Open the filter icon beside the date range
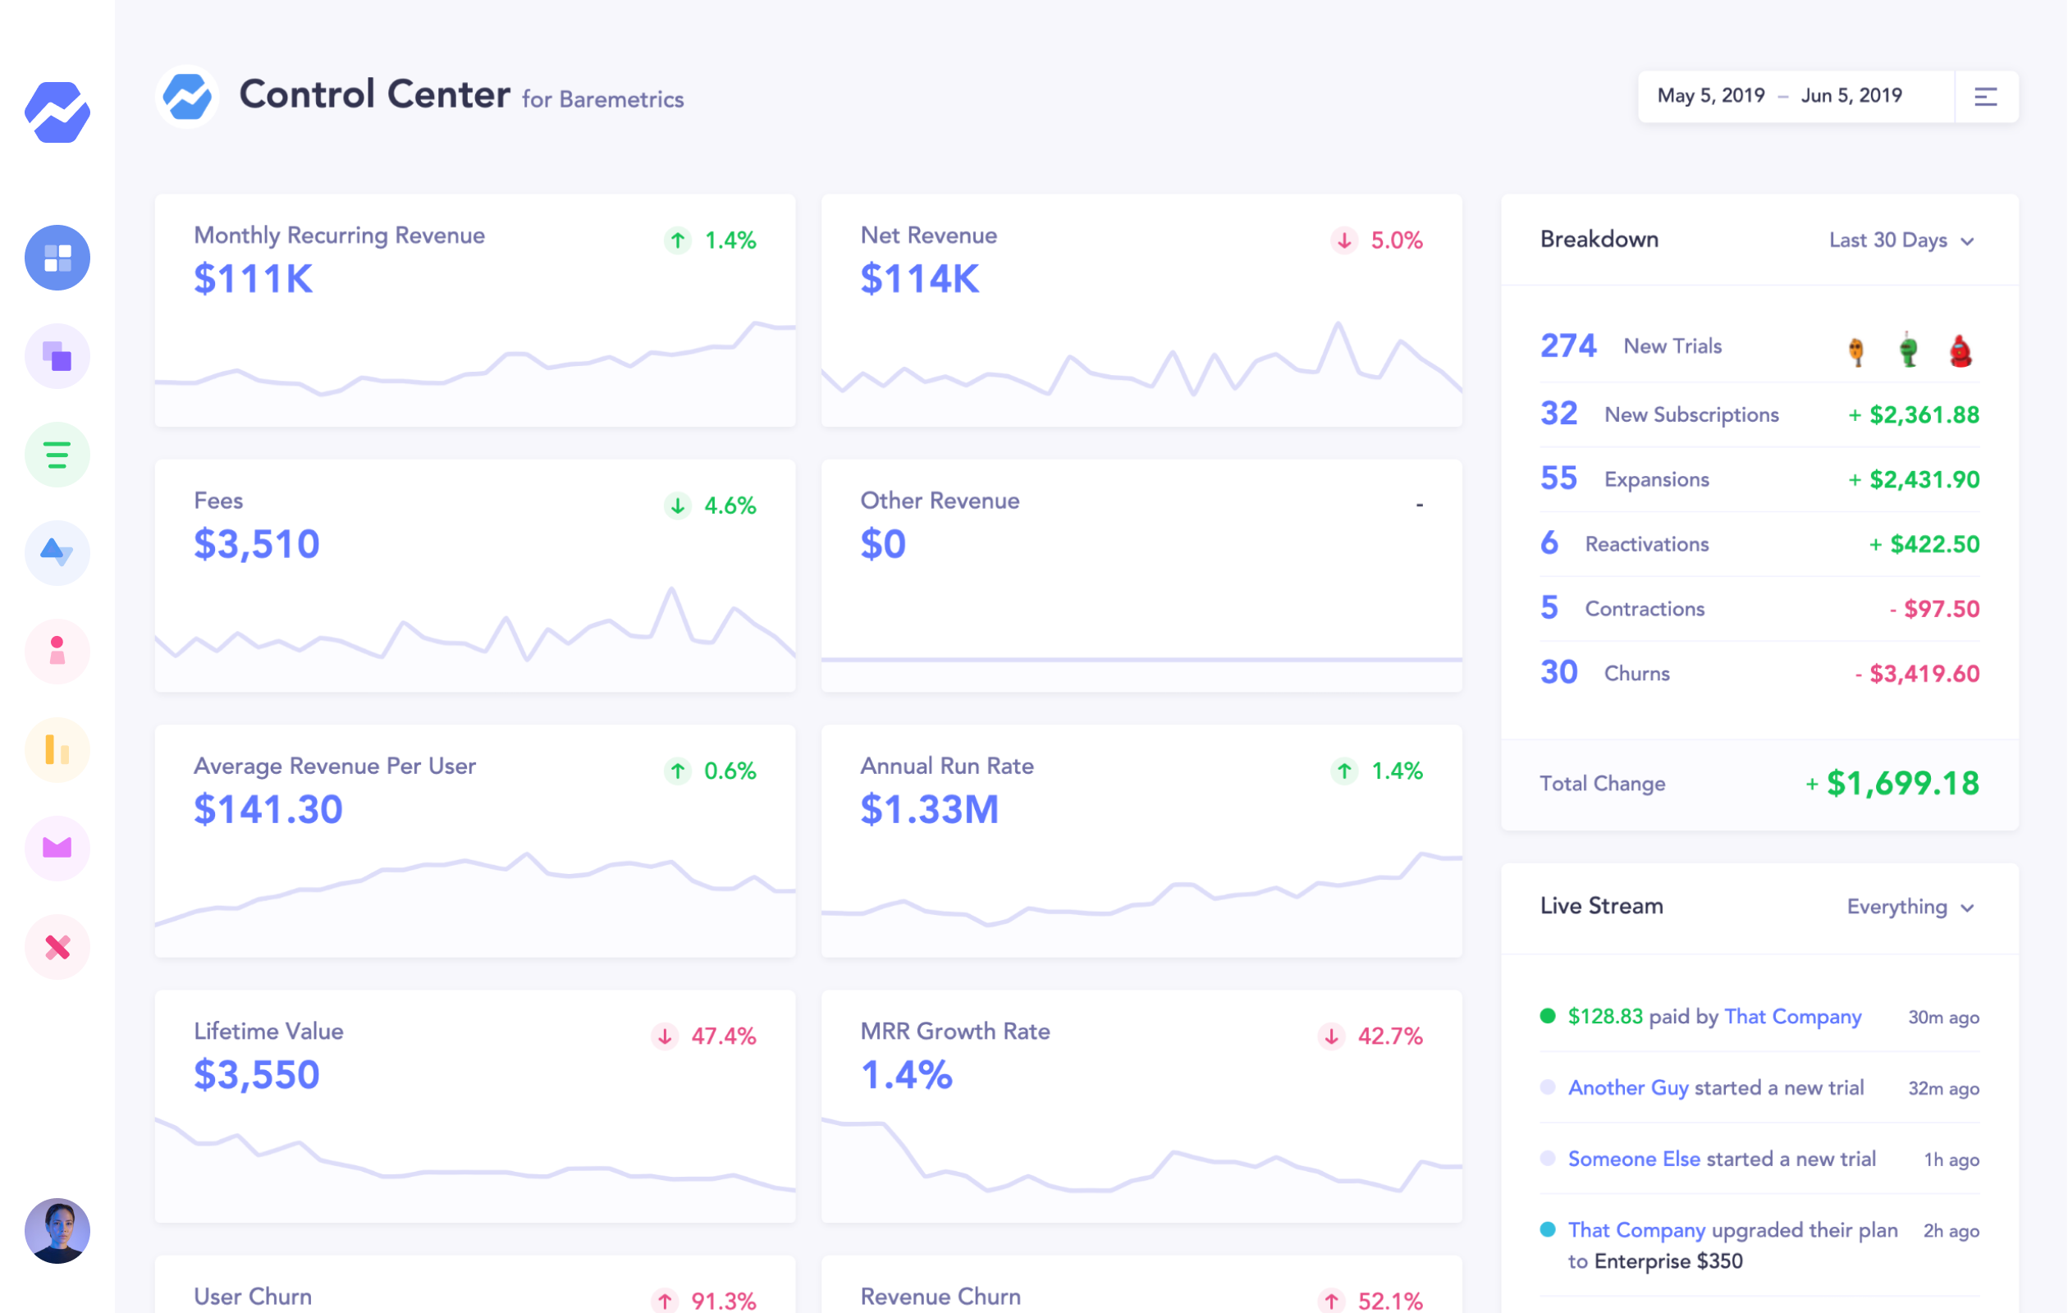2068x1313 pixels. (x=1987, y=96)
